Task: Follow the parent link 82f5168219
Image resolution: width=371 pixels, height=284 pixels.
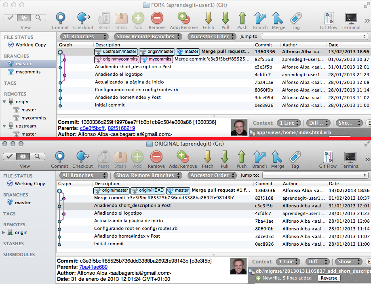Action: pyautogui.click(x=121, y=128)
